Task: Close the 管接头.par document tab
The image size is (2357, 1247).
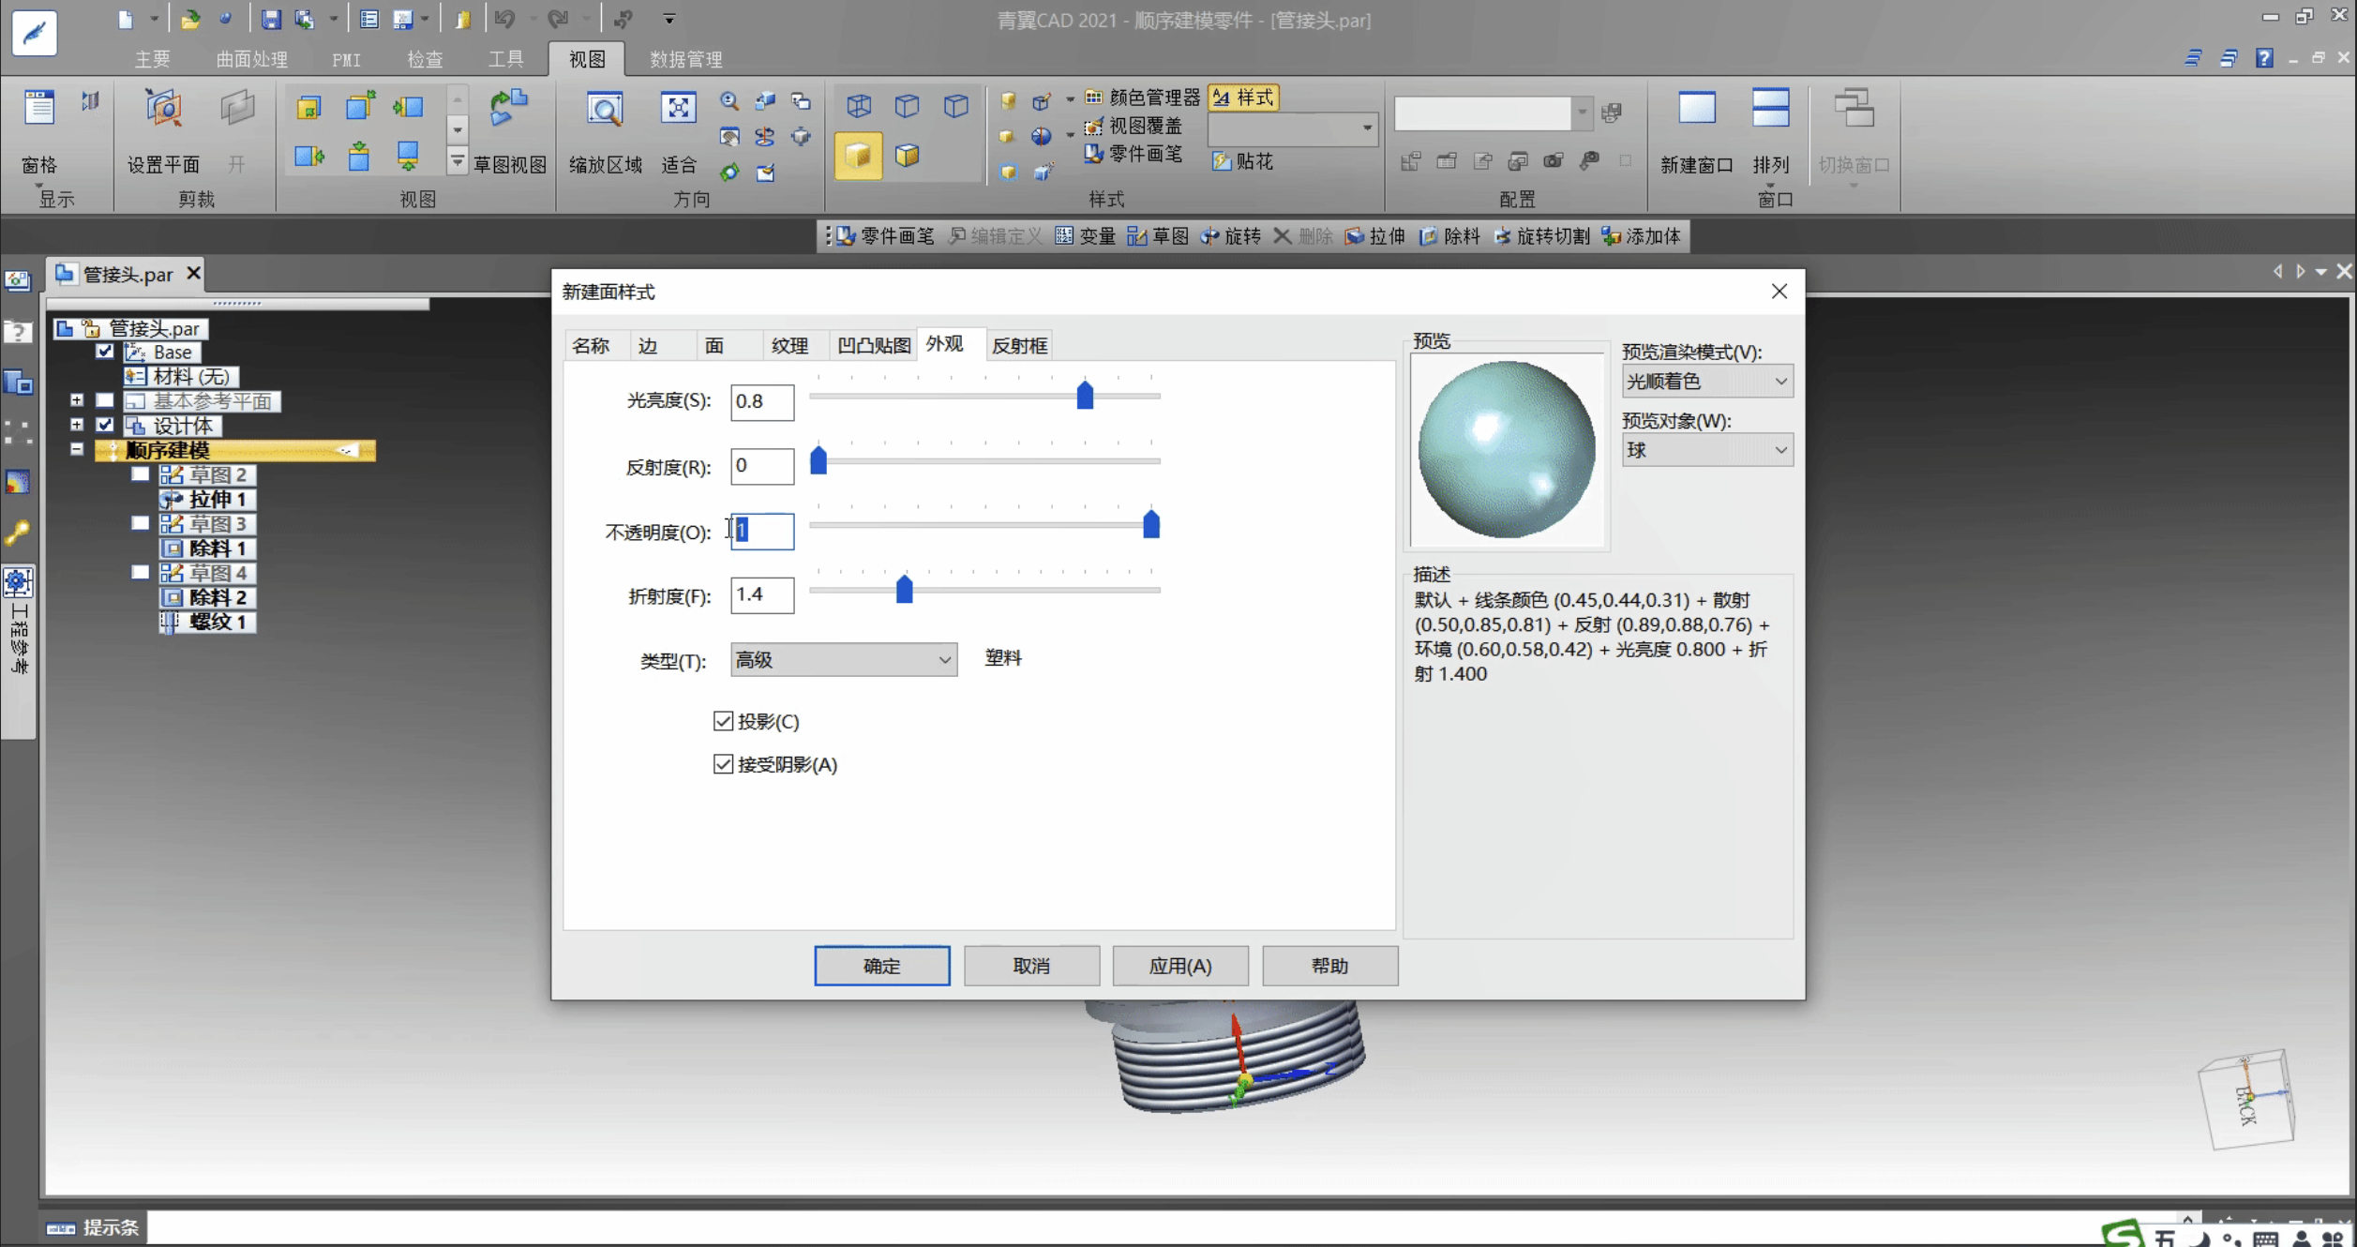Action: pyautogui.click(x=193, y=273)
